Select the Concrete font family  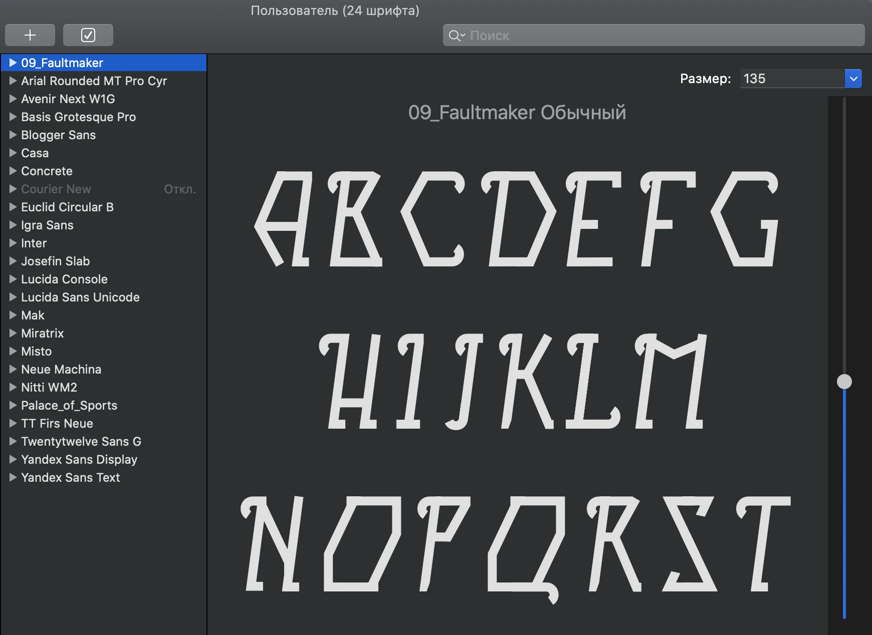(x=104, y=171)
